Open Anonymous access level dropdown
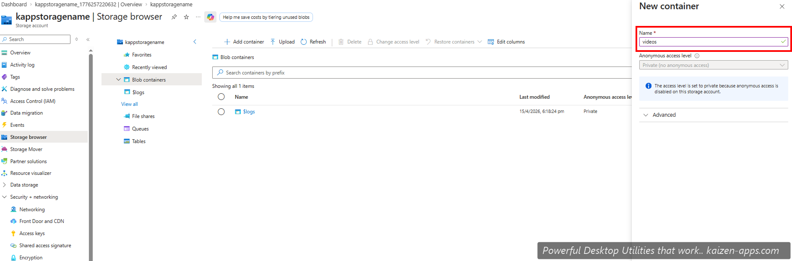Screen dimensions: 792x261 [713, 65]
